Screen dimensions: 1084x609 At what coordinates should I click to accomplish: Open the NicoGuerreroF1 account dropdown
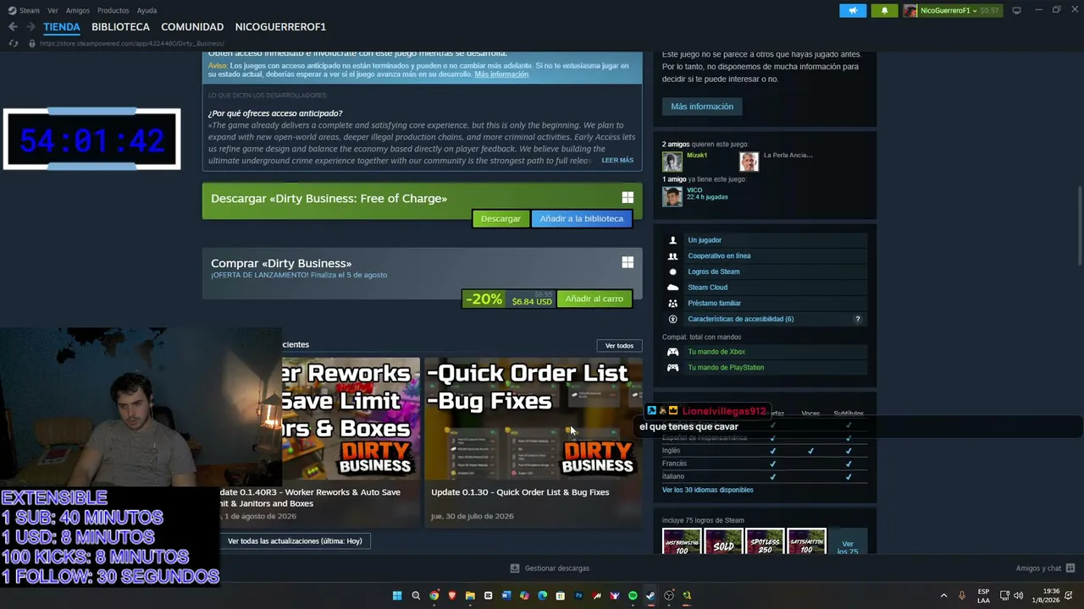(952, 10)
